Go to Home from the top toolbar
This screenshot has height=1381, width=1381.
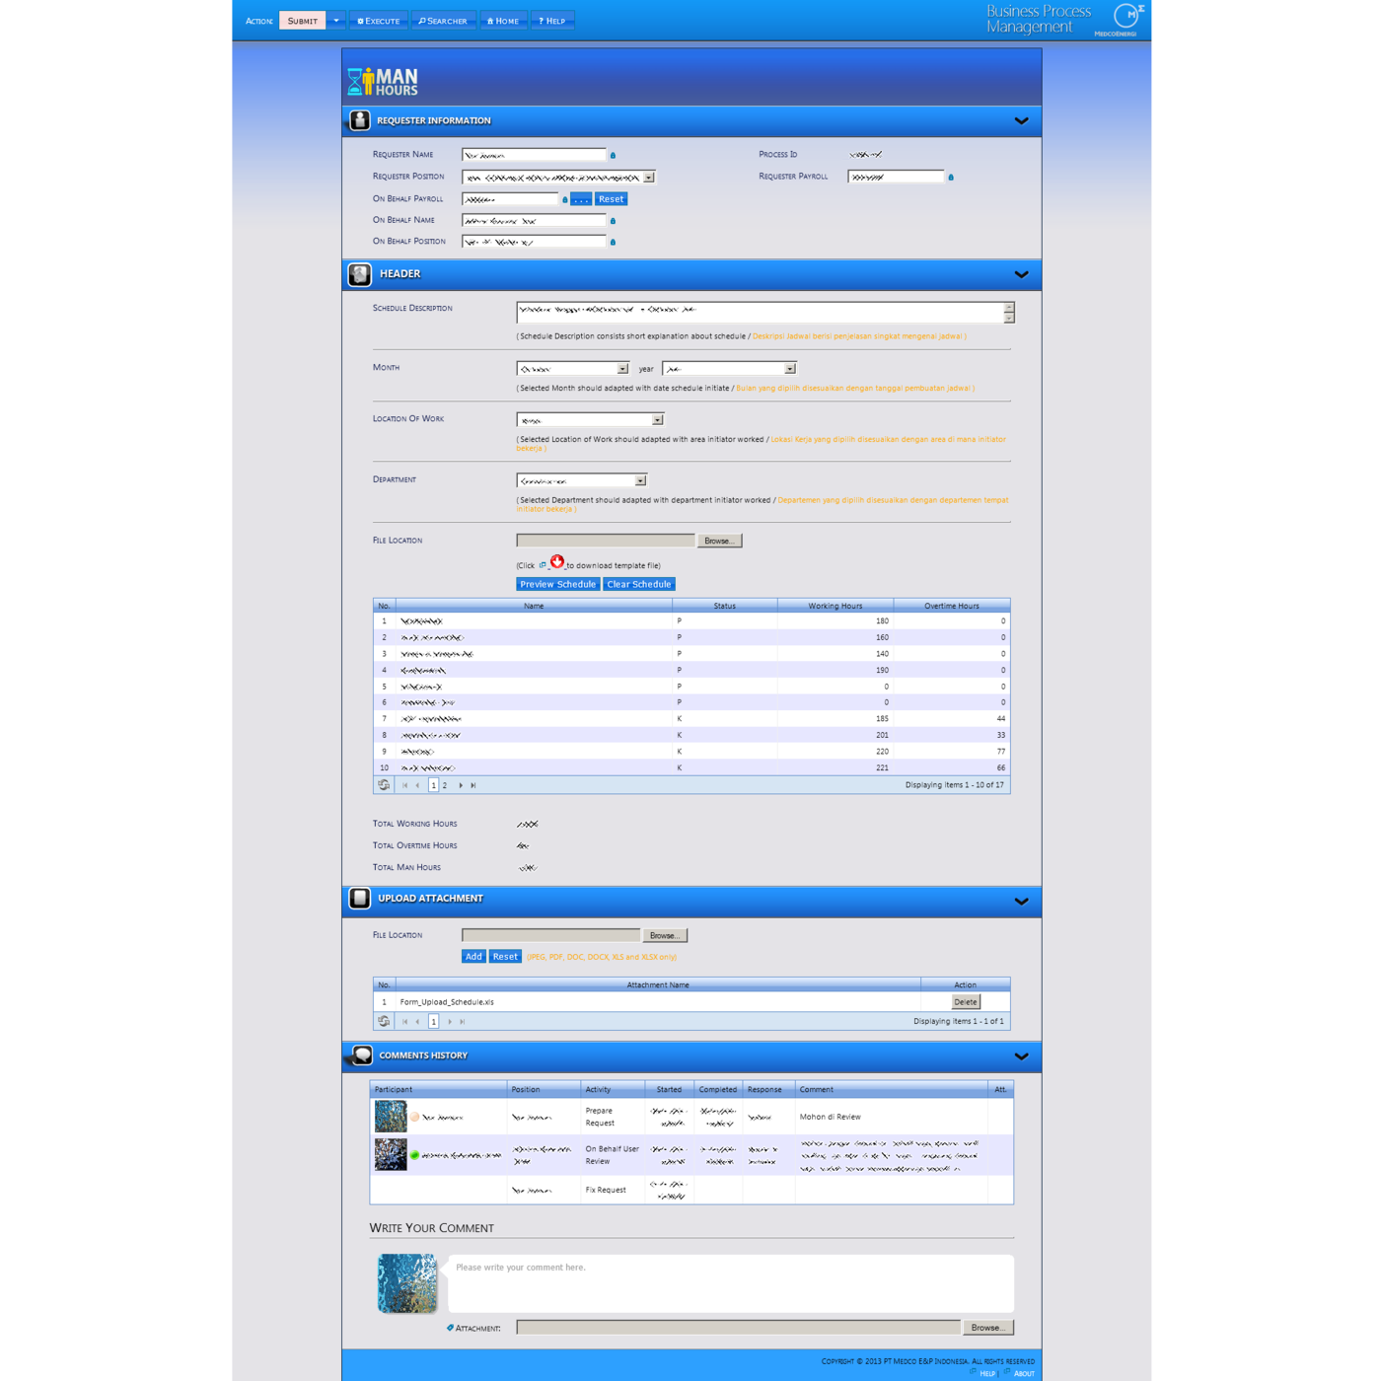pos(503,21)
